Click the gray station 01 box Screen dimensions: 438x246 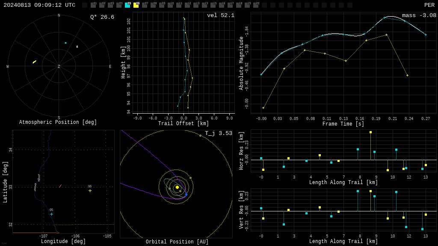click(93, 5)
